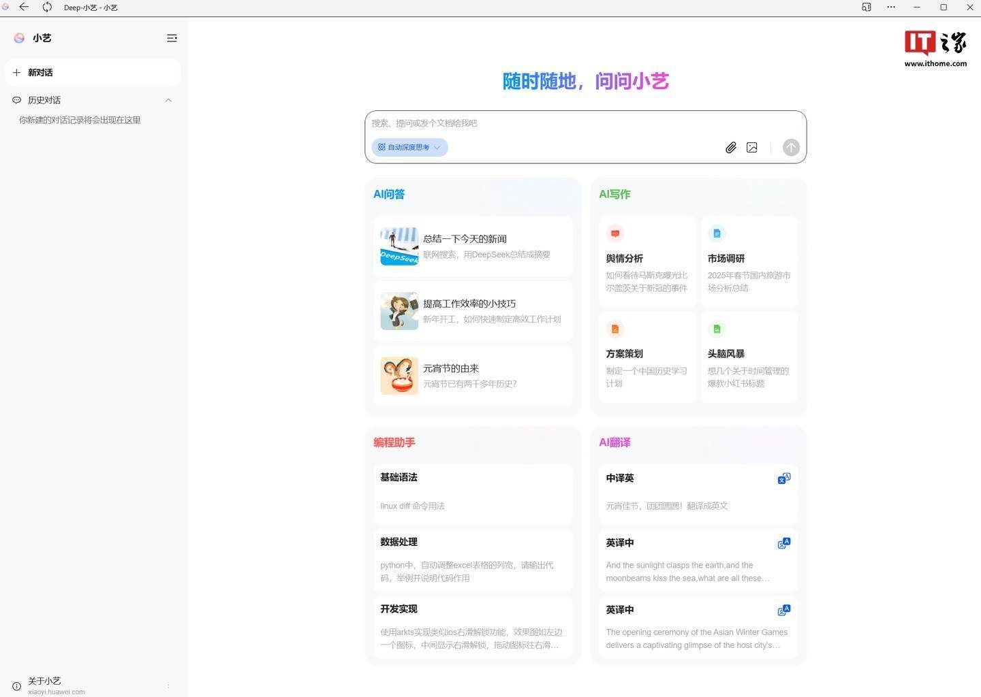The height and width of the screenshot is (697, 981).
Task: Select the 市场调研 writing card
Action: 749,262
